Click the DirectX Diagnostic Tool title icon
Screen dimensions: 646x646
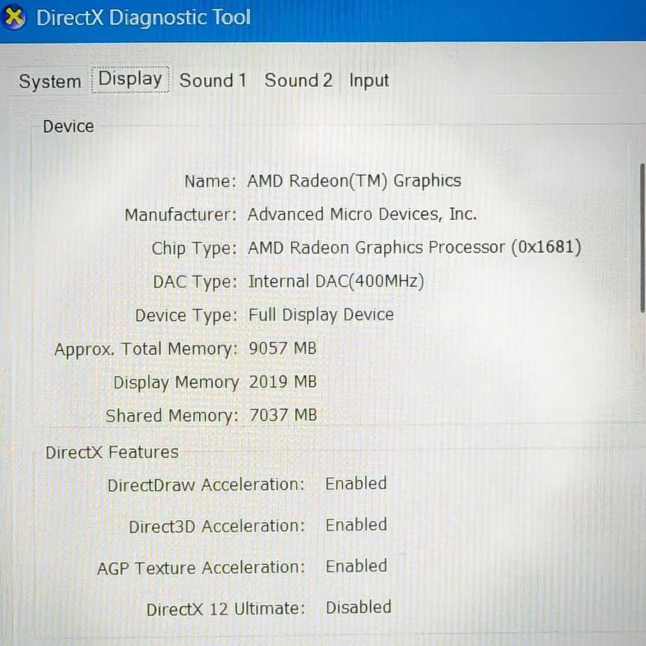click(x=13, y=17)
